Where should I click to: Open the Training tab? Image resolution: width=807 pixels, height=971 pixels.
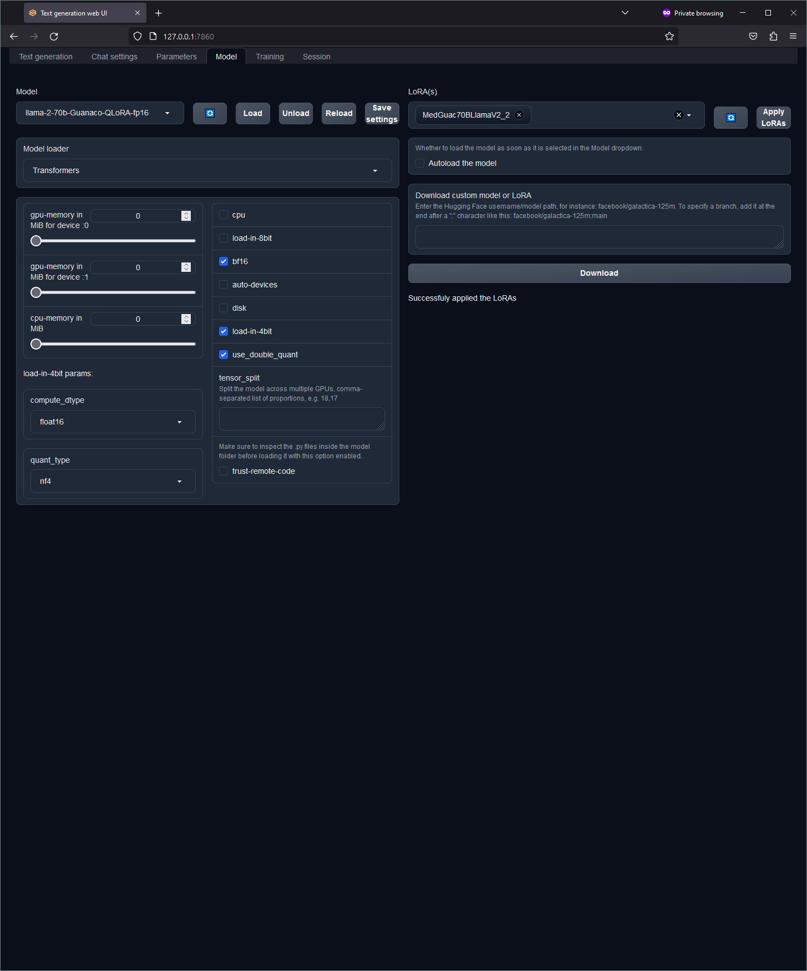270,57
